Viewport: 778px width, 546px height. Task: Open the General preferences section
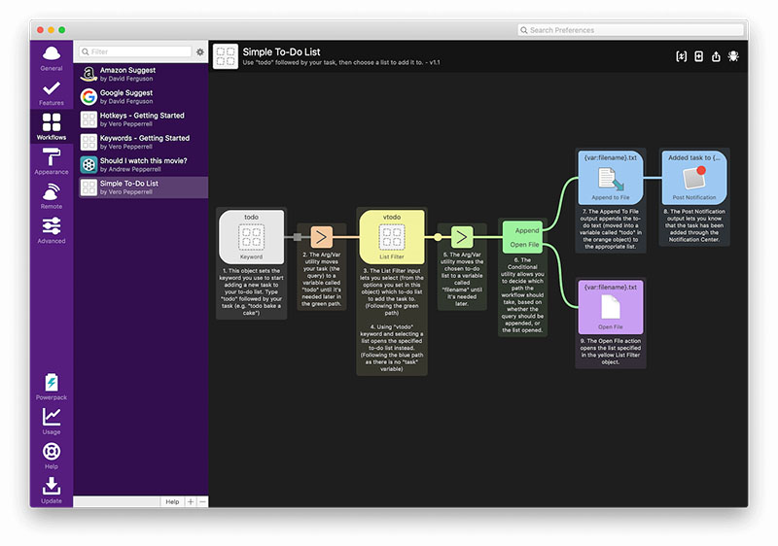click(52, 58)
